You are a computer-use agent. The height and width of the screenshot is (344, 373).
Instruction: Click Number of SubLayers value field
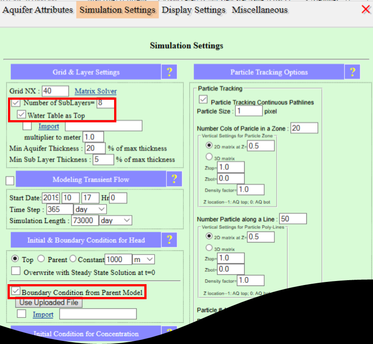pyautogui.click(x=105, y=103)
